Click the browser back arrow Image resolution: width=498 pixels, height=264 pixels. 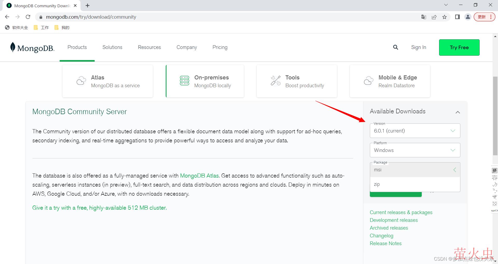(x=7, y=17)
